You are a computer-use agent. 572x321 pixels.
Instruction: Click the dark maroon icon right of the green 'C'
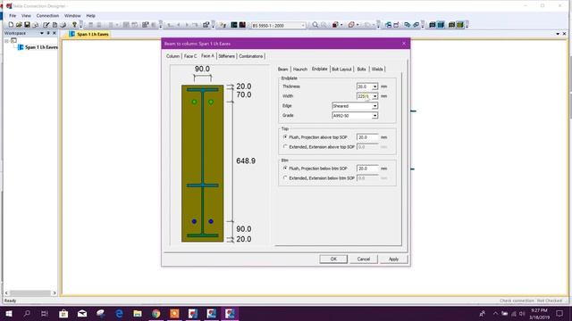[242, 25]
